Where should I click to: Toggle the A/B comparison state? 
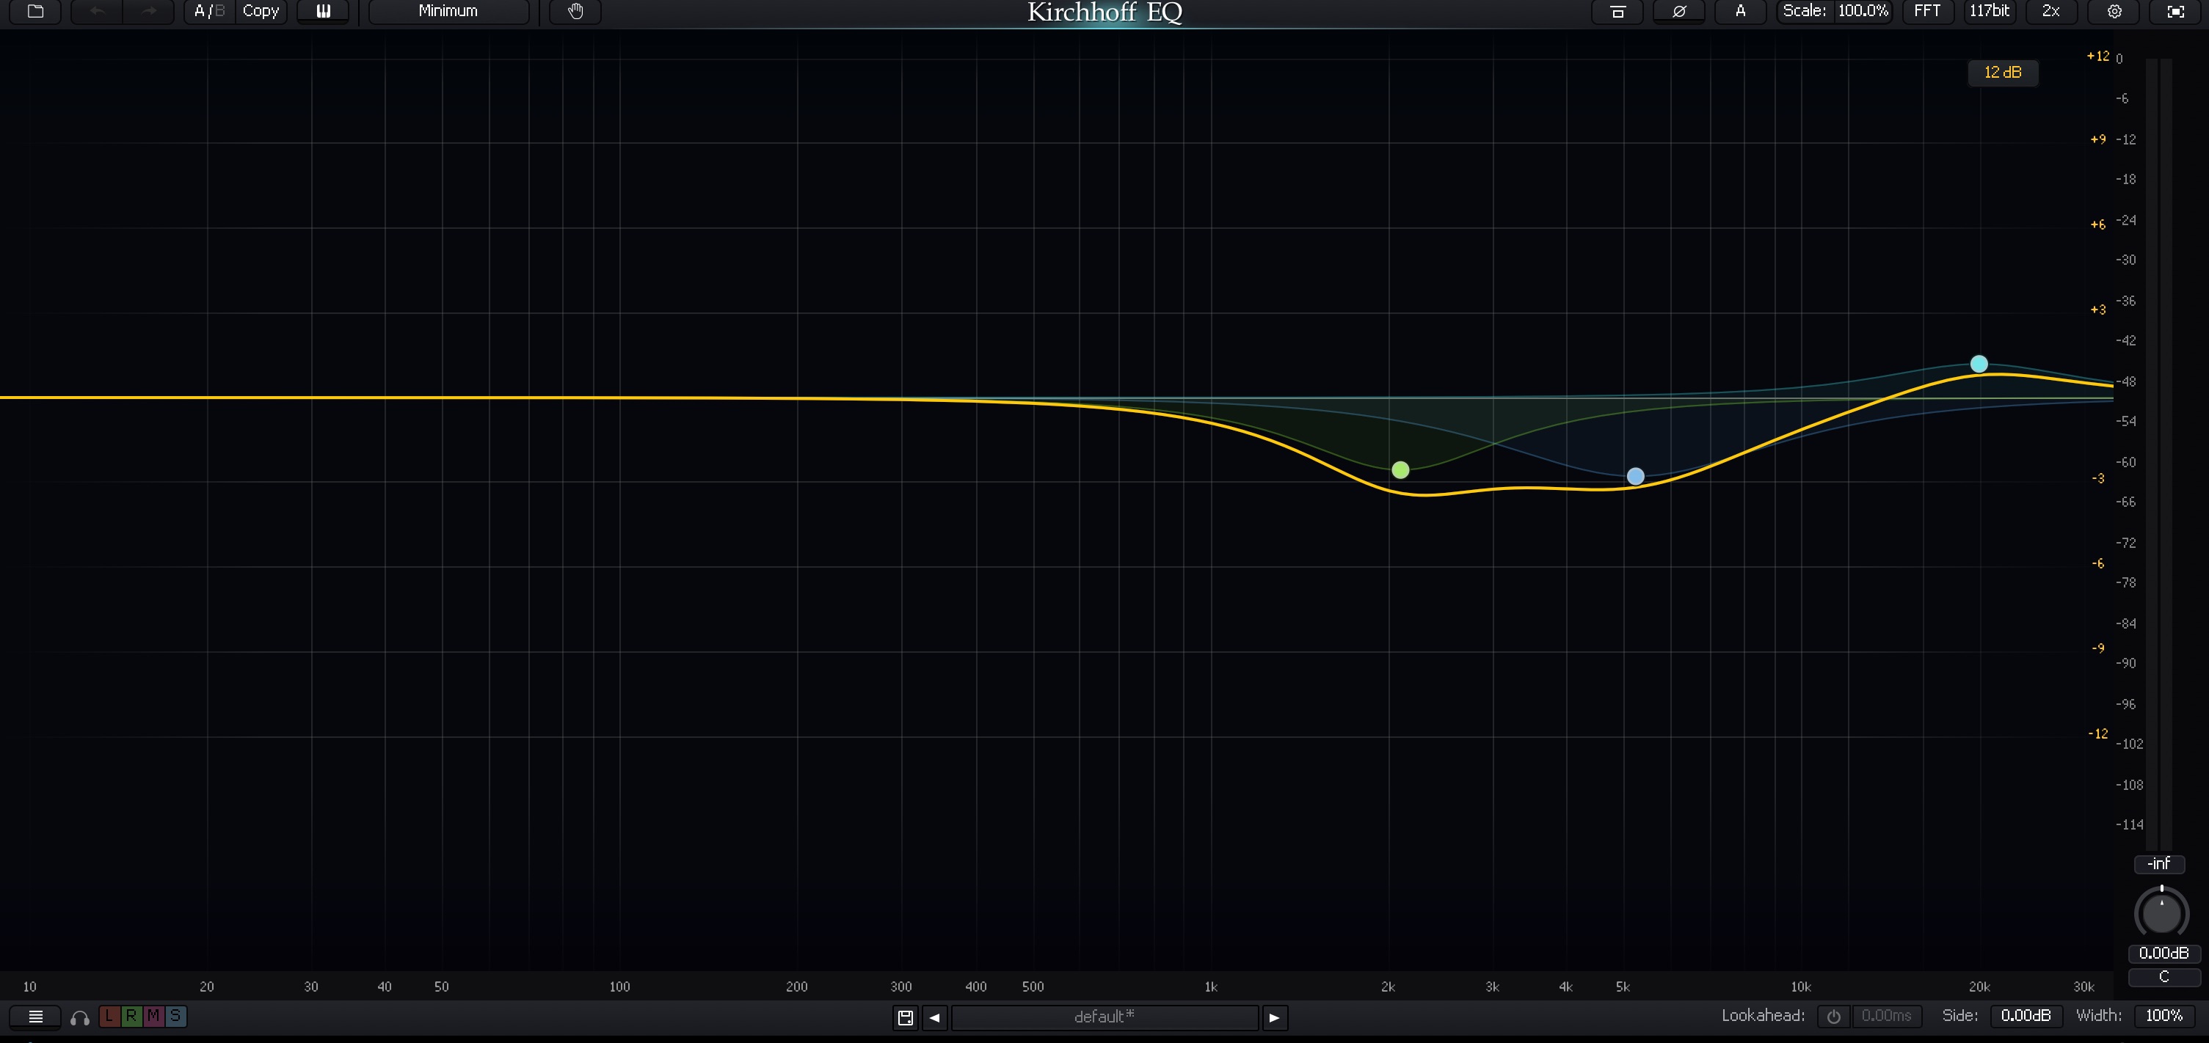pos(209,11)
